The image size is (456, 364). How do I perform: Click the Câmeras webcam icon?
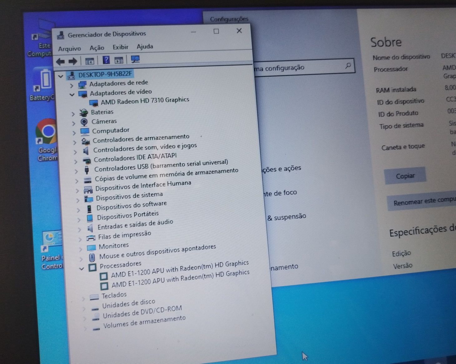pos(84,122)
